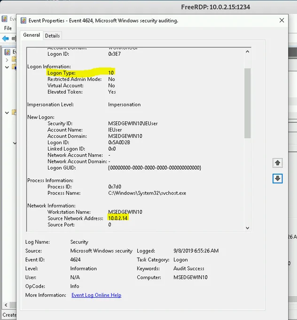This screenshot has width=297, height=320.
Task: Select the Source Network Address 10.0.2.14
Action: coord(118,218)
